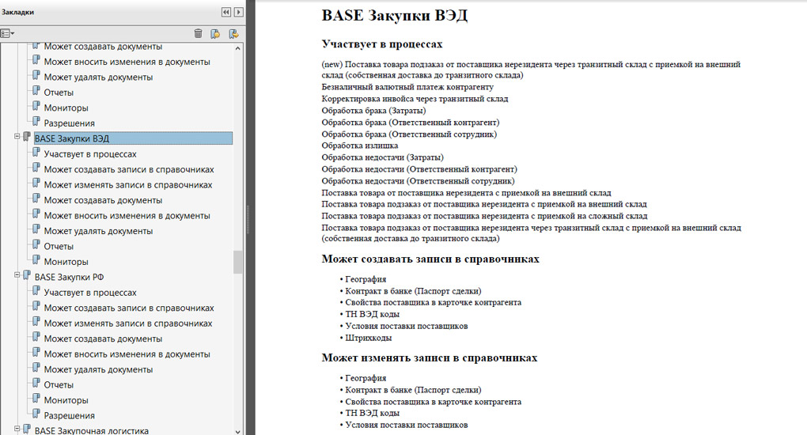
Task: Click the Обработка излишка line
Action: tap(360, 146)
